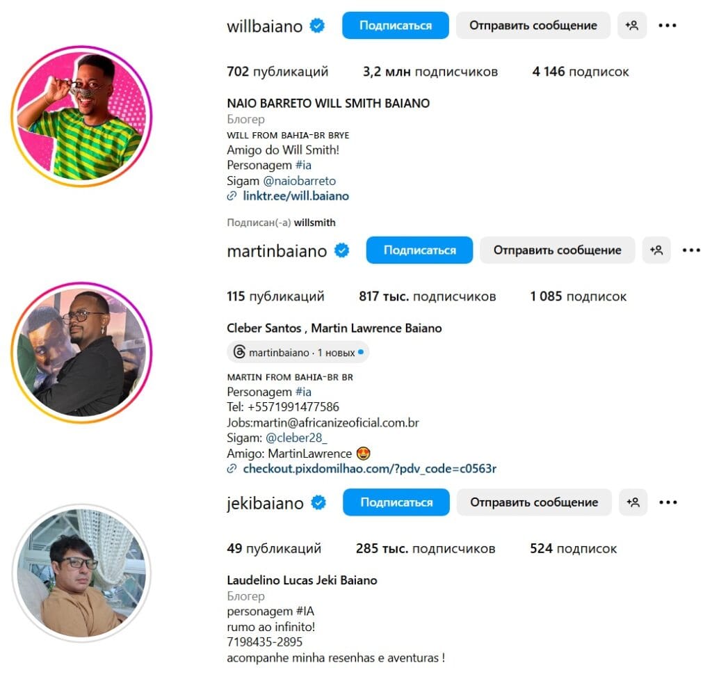Open the linktr.ee/will.baiano link

pos(296,196)
